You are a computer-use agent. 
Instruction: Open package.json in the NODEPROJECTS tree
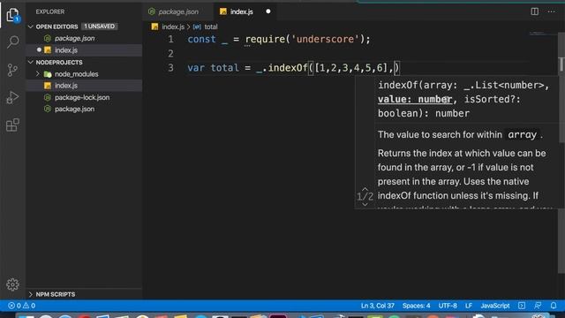[85, 109]
